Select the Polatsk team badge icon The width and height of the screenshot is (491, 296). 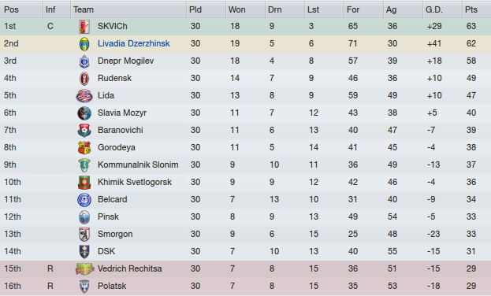(84, 287)
